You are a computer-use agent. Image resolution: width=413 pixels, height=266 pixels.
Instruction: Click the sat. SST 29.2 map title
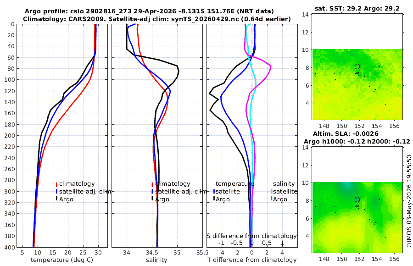click(357, 8)
